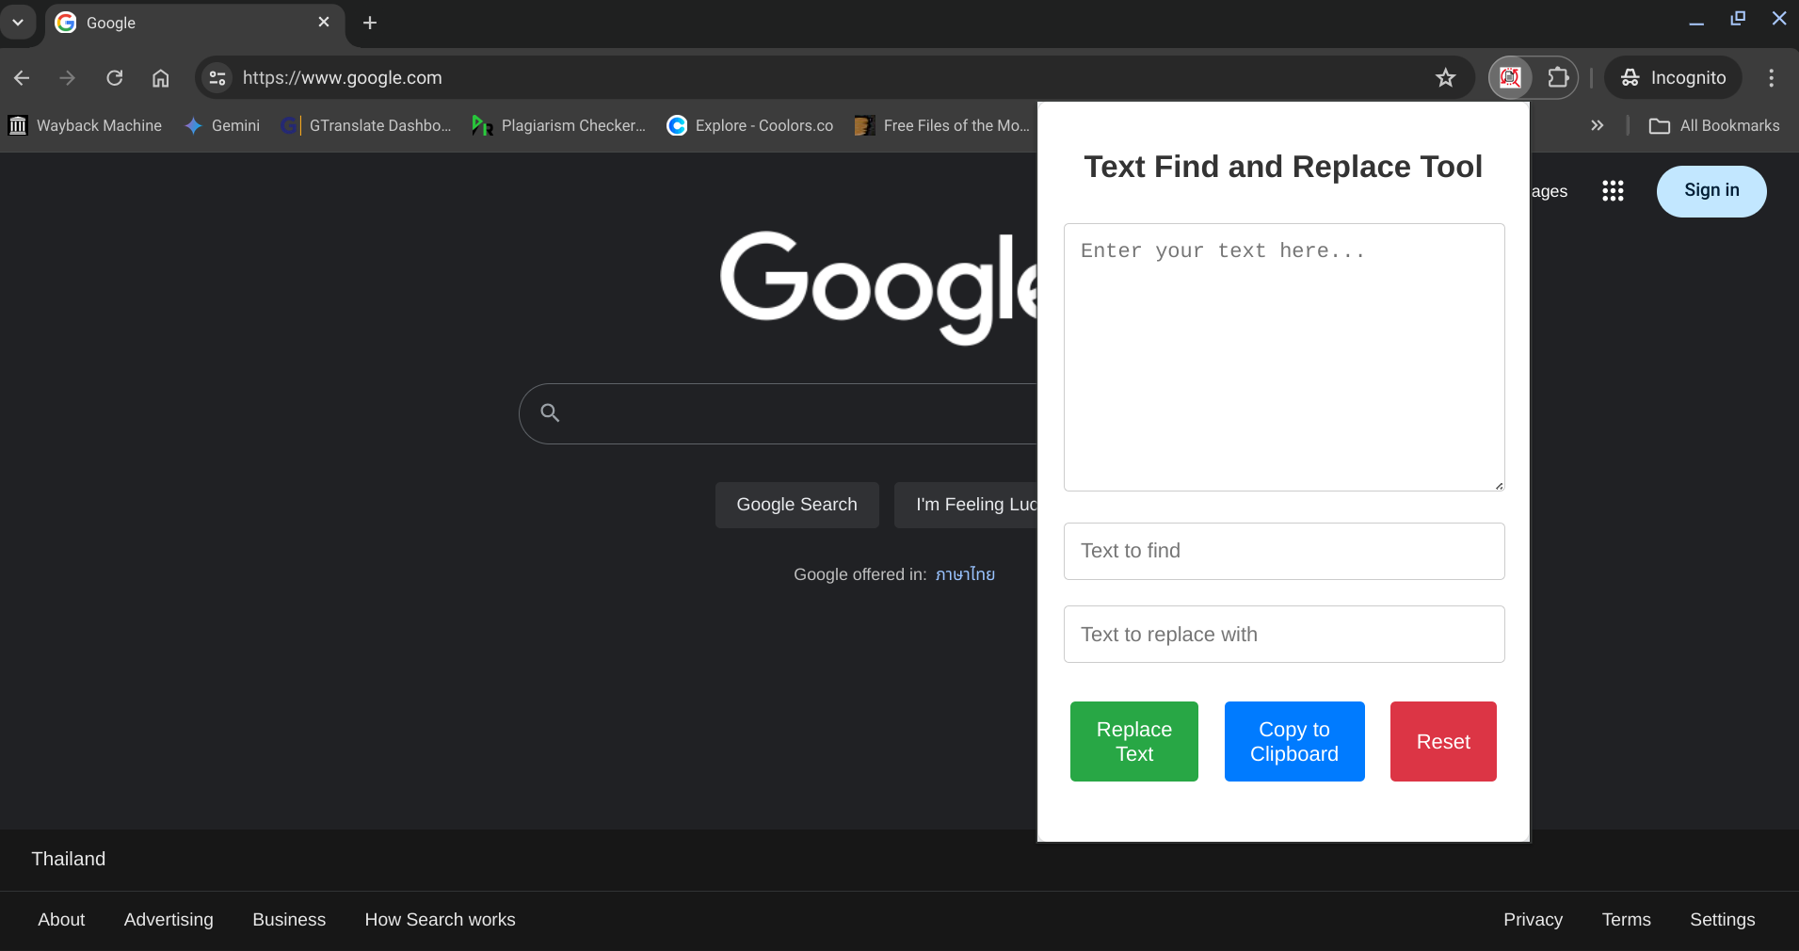The image size is (1799, 951).
Task: Open the Settings footer menu
Action: [x=1722, y=920]
